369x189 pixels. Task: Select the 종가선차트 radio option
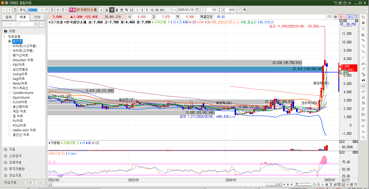click(10, 55)
